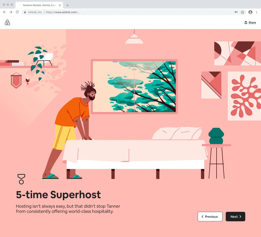261x237 pixels.
Task: Reload the page with refresh icon
Action: tap(17, 12)
